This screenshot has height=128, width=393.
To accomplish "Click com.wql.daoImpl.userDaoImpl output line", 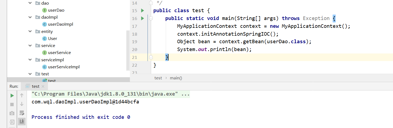I will coord(85,102).
